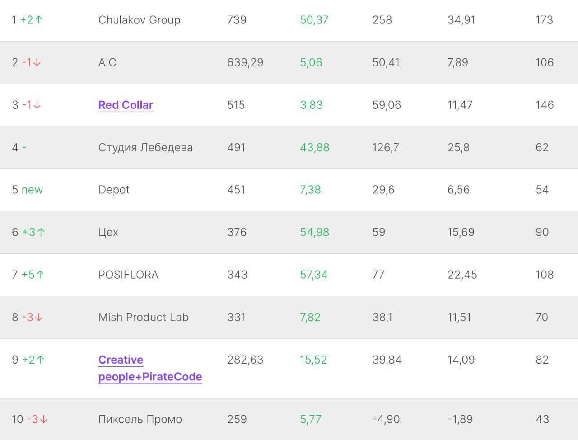Click the red down arrow in Red Collar row
The width and height of the screenshot is (578, 440).
coord(37,105)
